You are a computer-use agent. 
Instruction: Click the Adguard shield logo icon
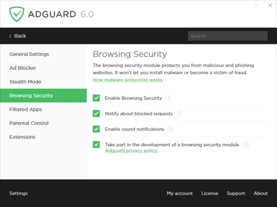[16, 14]
